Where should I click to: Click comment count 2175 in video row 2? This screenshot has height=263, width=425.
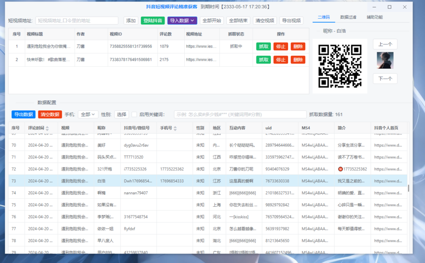point(164,60)
